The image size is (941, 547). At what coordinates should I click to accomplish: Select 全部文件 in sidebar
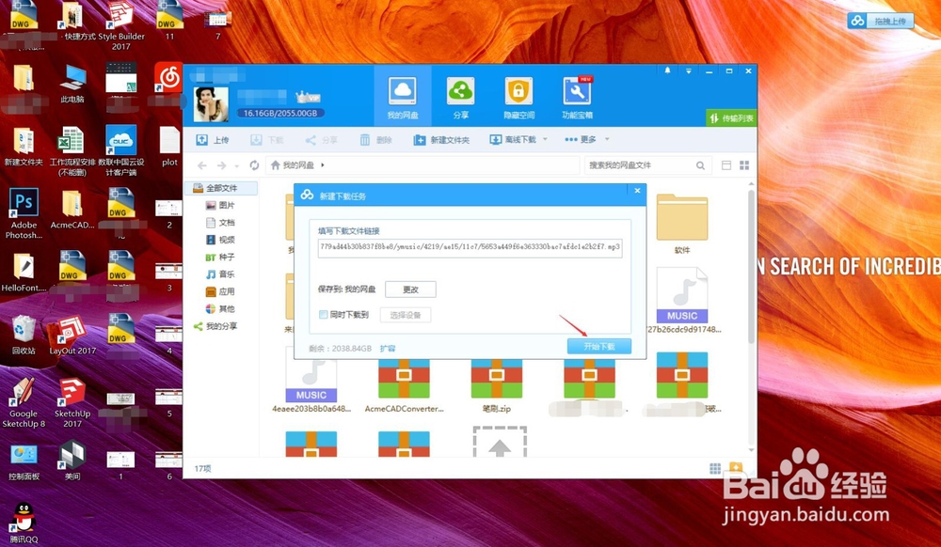221,188
